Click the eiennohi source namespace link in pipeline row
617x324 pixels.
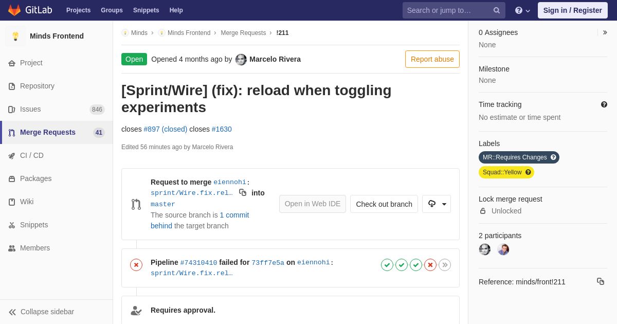[x=313, y=263]
